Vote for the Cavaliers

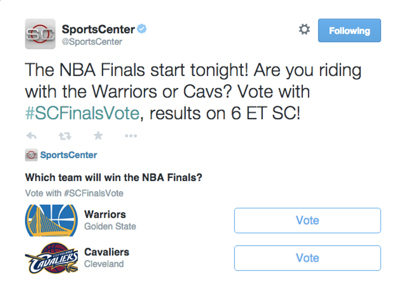307,258
